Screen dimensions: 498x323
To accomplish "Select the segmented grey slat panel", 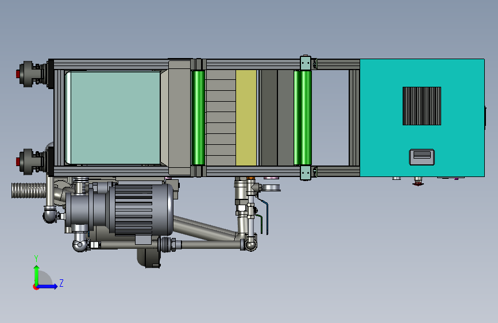I will pyautogui.click(x=221, y=118).
